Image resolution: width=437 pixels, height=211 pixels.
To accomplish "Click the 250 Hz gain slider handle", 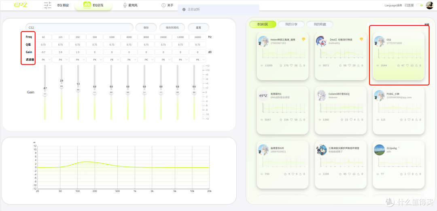I will [x=78, y=90].
